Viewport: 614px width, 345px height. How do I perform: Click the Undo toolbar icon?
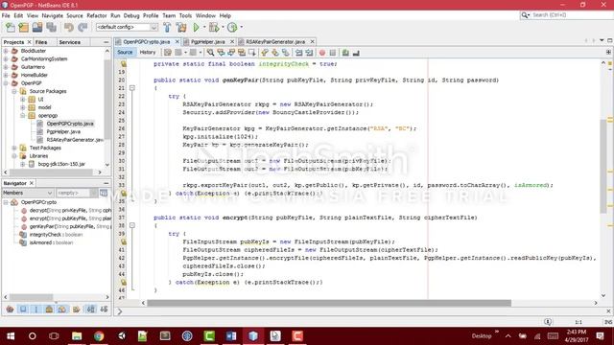69,28
